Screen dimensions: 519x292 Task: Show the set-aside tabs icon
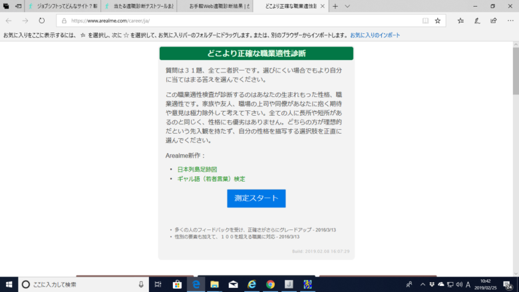click(6, 6)
